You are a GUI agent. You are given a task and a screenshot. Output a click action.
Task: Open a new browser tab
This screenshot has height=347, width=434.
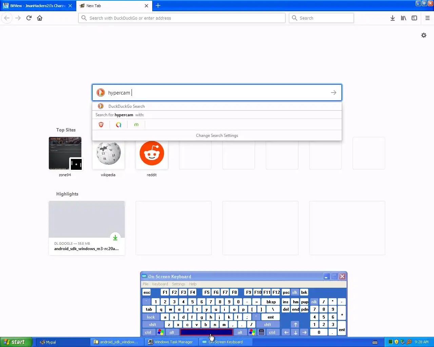158,5
